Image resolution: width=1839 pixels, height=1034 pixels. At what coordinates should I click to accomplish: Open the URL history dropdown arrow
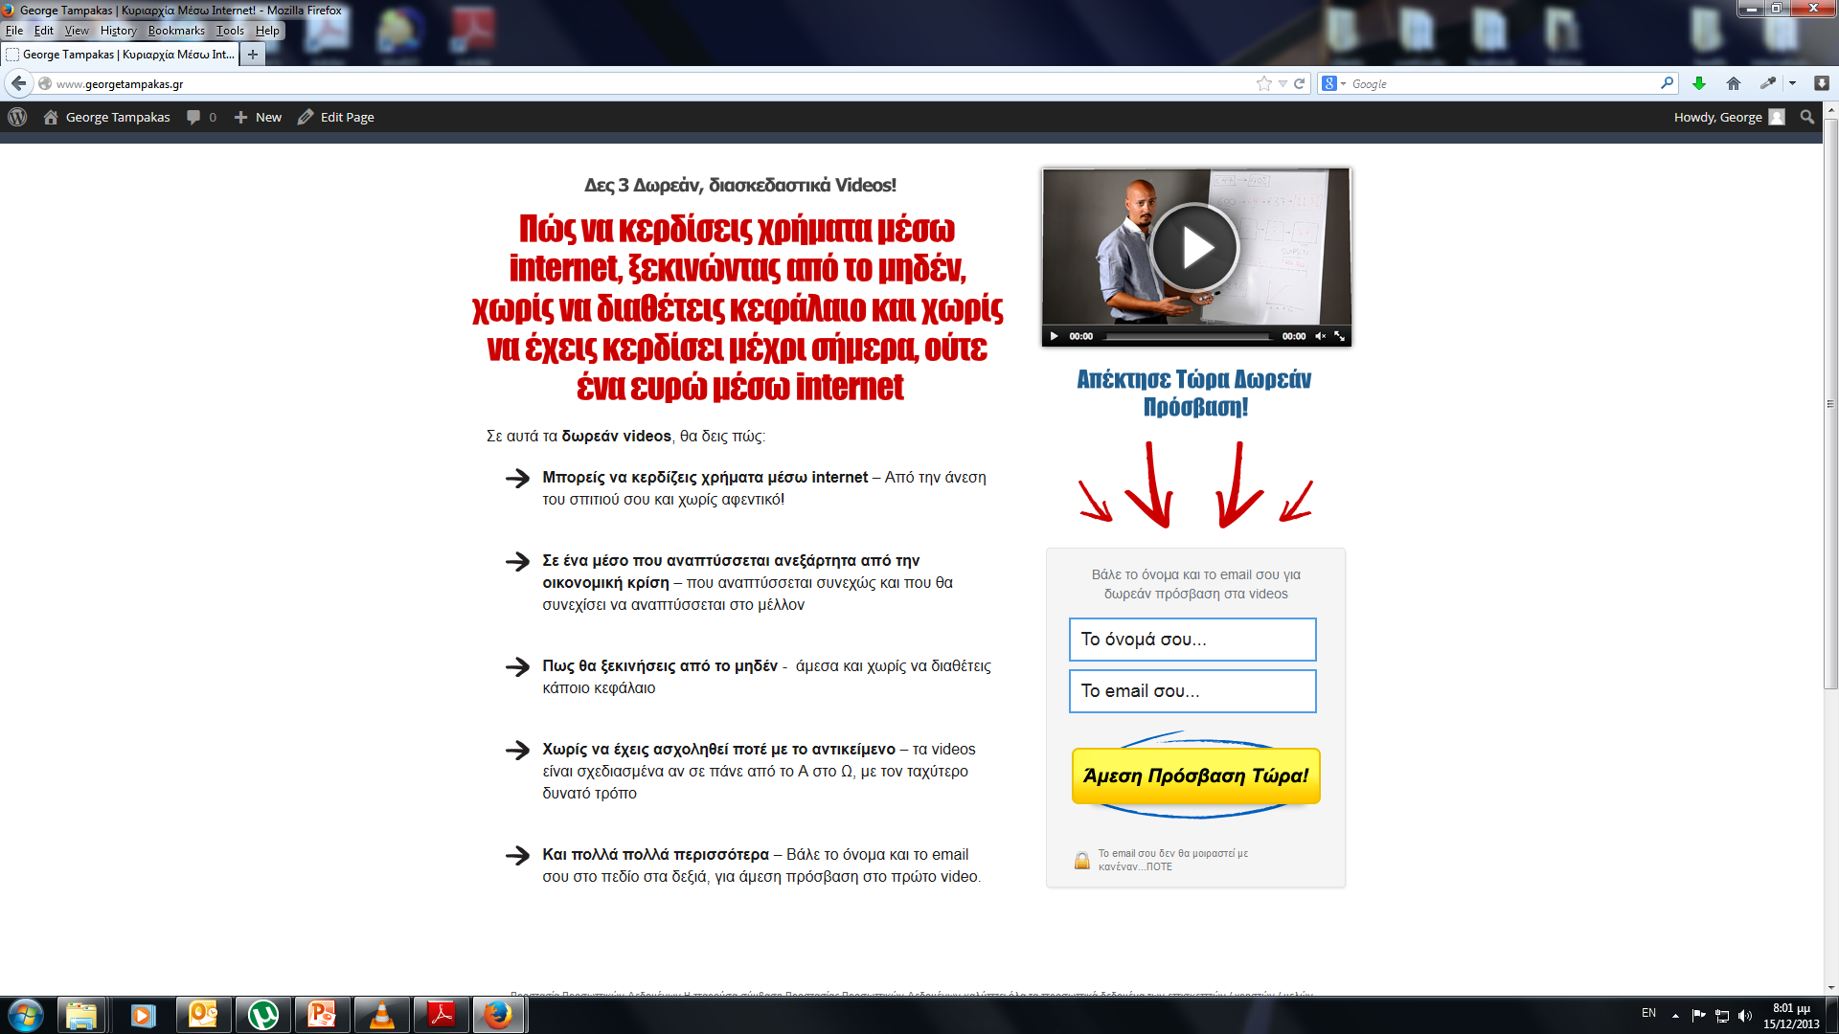click(1283, 83)
